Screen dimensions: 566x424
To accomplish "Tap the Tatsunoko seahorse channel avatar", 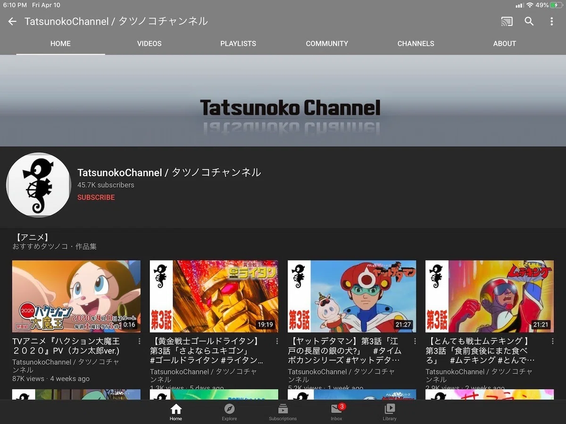I will 39,185.
